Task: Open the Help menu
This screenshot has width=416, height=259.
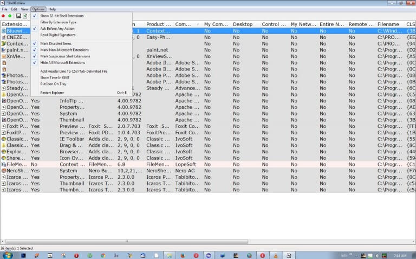Action: pos(52,9)
